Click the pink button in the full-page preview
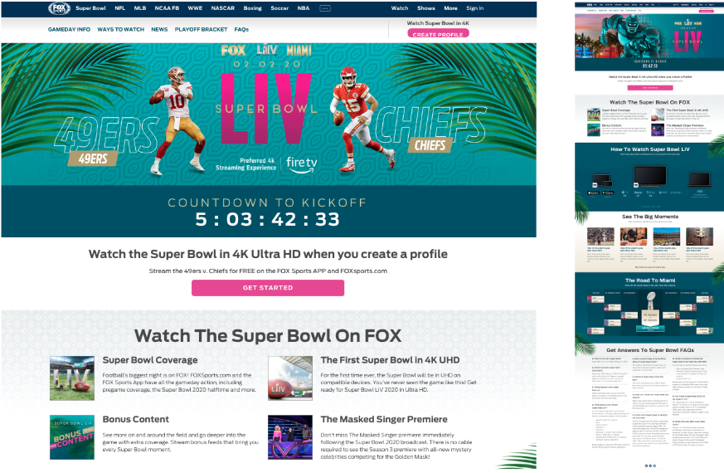The width and height of the screenshot is (724, 473). (649, 87)
